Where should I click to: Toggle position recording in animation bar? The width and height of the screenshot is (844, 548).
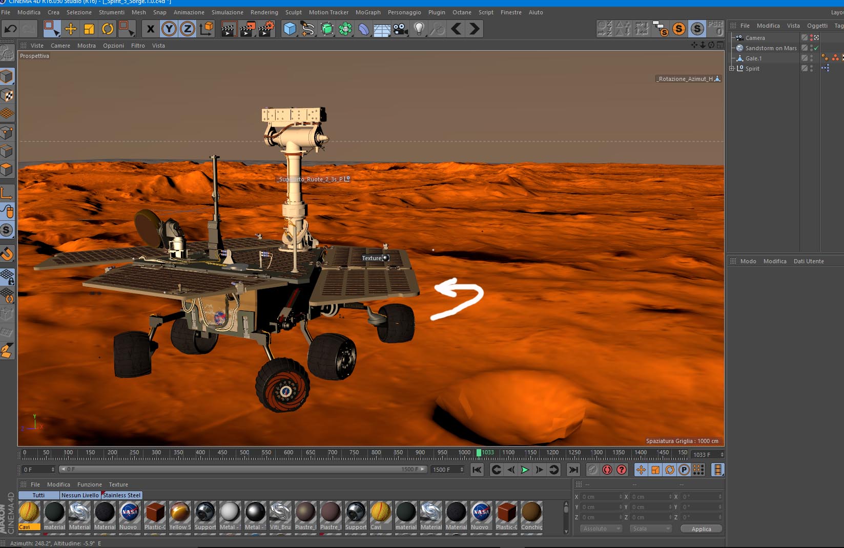(x=641, y=470)
